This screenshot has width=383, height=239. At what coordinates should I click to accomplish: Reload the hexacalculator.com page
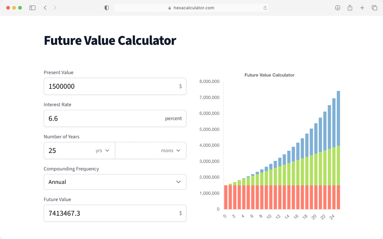(265, 8)
